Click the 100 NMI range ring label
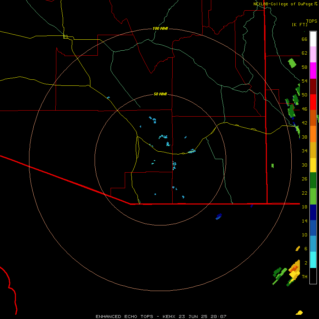Screen dimensions: 319x319 (x=160, y=28)
